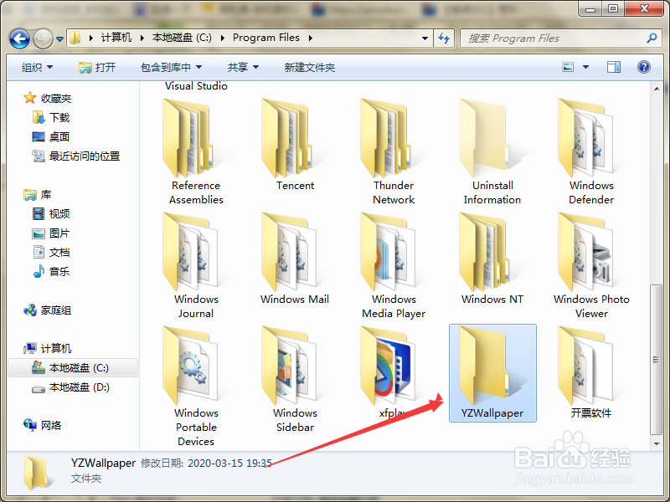Viewport: 670px width, 502px height.
Task: Select the xfplay folder icon
Action: tap(387, 366)
